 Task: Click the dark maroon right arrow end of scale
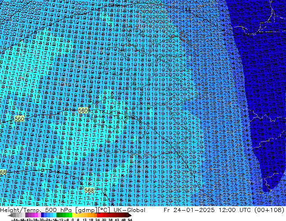pyautogui.click(x=130, y=215)
